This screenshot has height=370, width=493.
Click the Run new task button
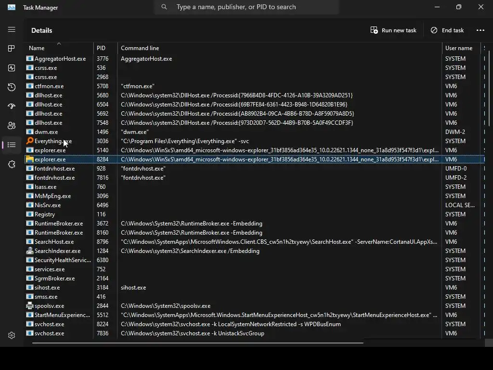coord(393,30)
